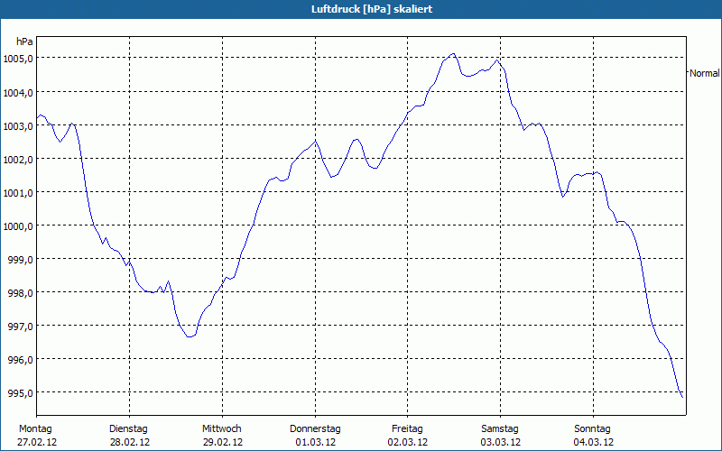Click the Samstag day label
Image resolution: width=722 pixels, height=451 pixels.
[x=500, y=429]
